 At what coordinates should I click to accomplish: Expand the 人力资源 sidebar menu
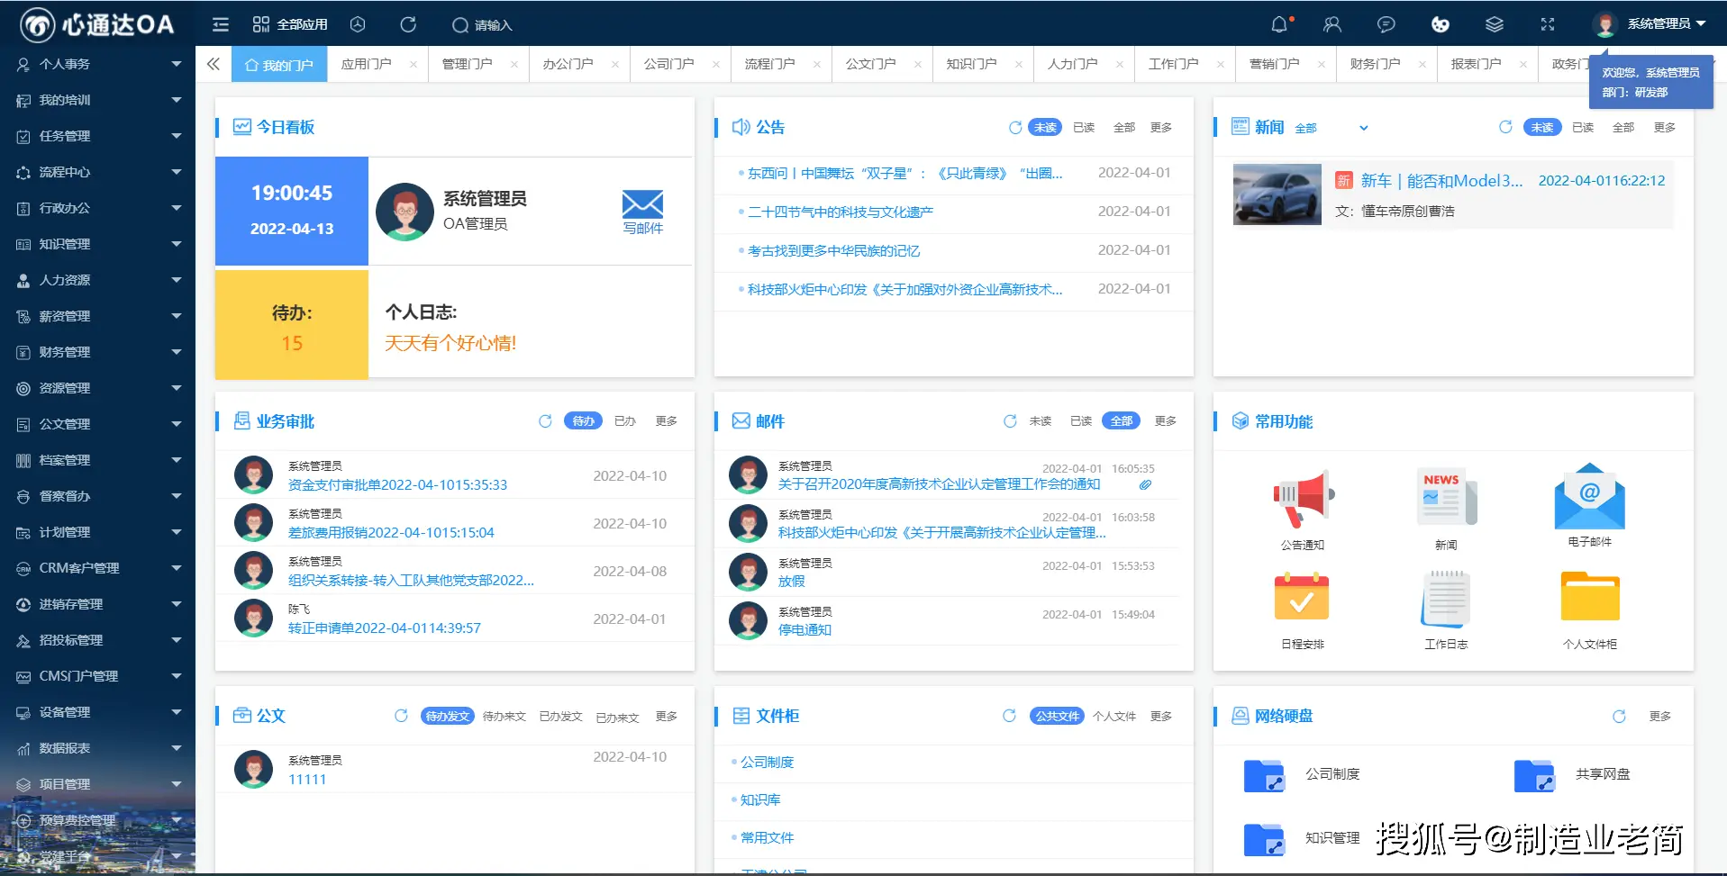pos(97,280)
